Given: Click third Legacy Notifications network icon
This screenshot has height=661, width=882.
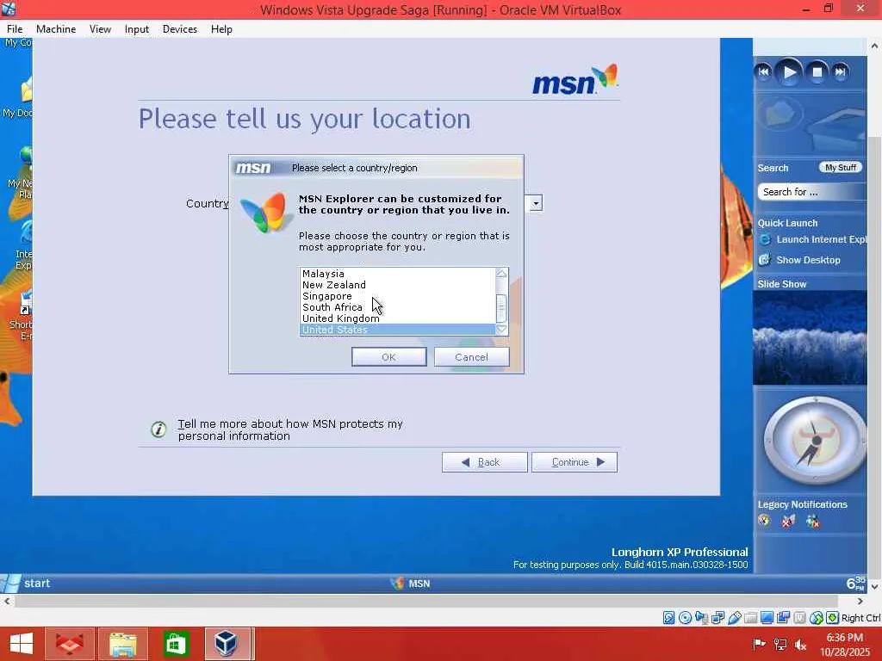Looking at the screenshot, I should click(x=812, y=522).
